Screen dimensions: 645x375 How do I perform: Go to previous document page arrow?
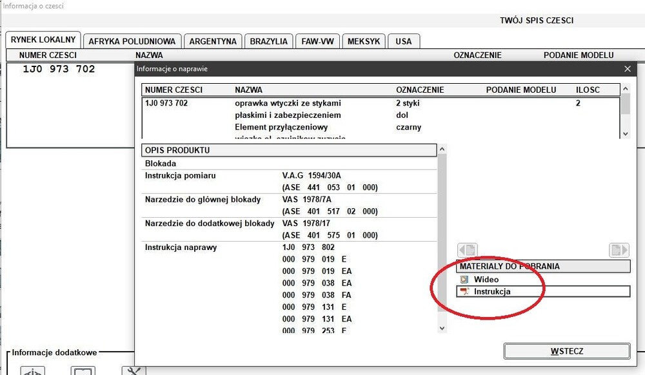467,250
